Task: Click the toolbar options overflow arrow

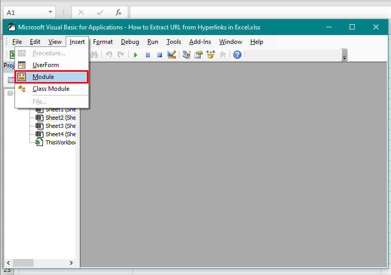Action: click(344, 55)
